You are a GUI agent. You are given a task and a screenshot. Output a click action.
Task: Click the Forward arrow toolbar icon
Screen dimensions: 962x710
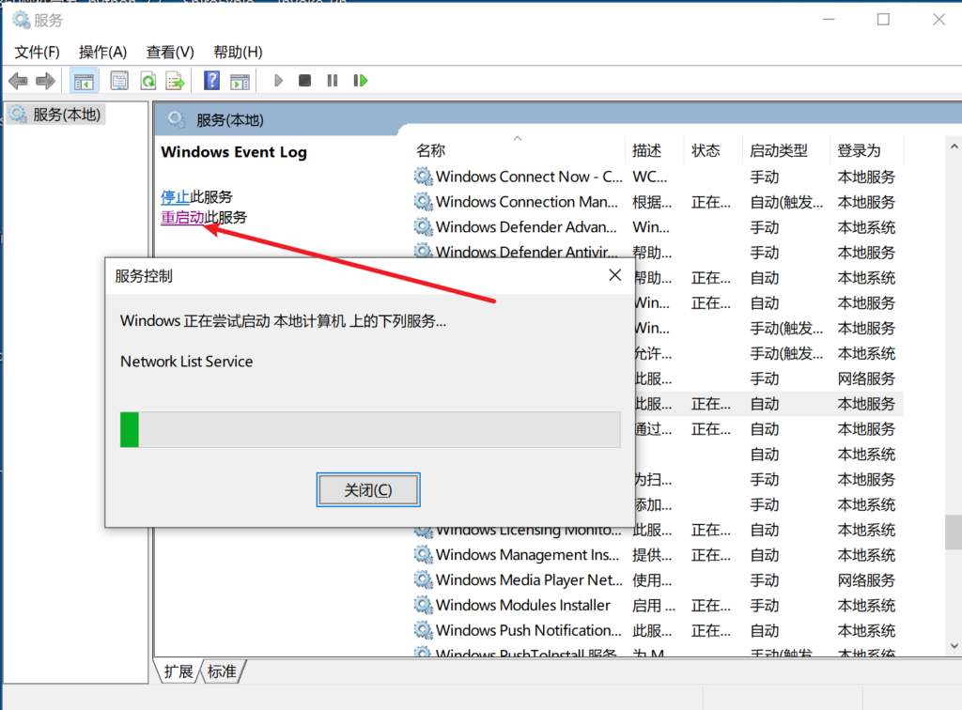point(45,81)
